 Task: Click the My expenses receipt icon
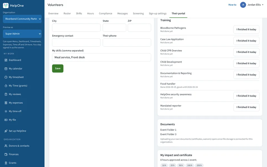coord(6,103)
